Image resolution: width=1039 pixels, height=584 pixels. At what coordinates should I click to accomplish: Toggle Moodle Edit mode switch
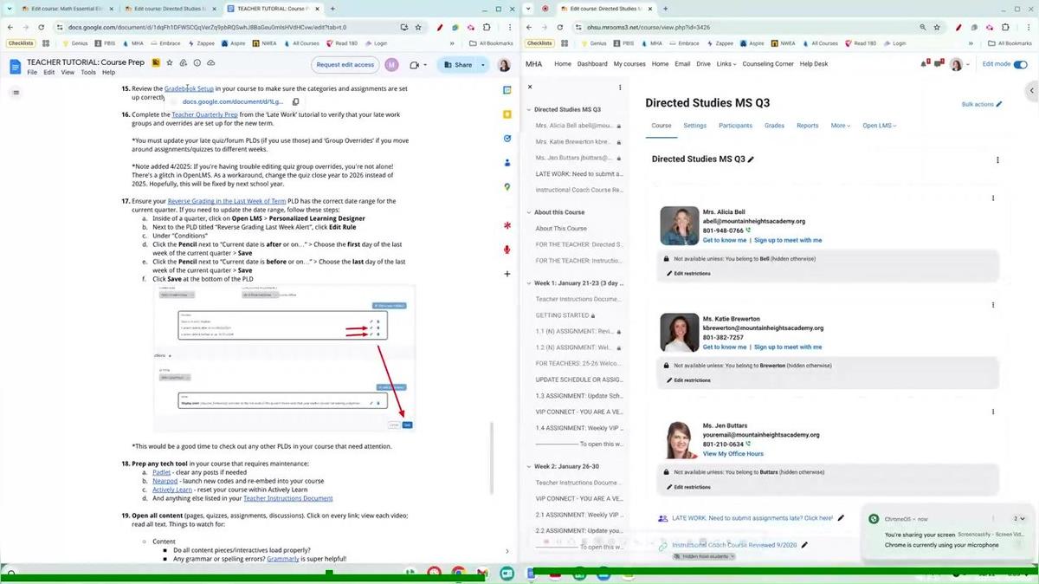coord(1020,64)
